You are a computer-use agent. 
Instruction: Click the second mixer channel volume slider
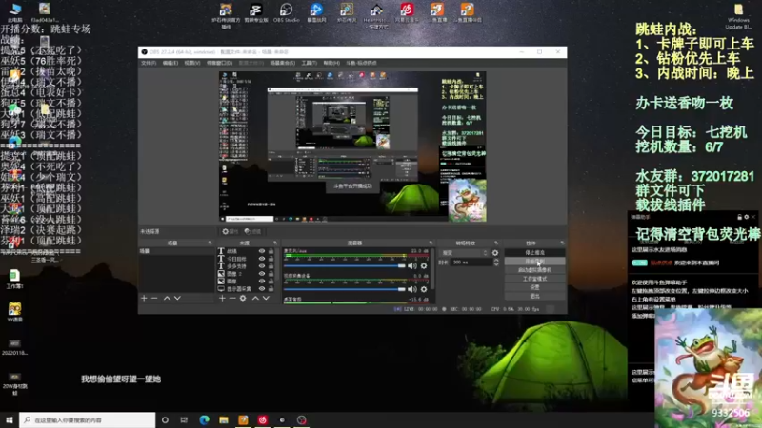click(345, 289)
